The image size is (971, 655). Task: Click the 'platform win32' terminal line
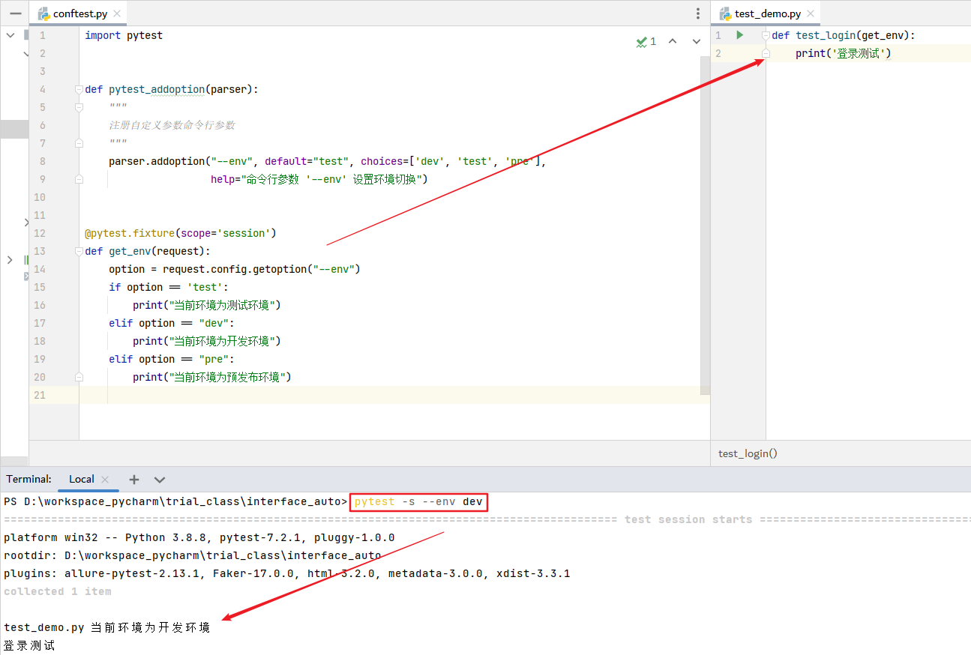[x=199, y=537]
